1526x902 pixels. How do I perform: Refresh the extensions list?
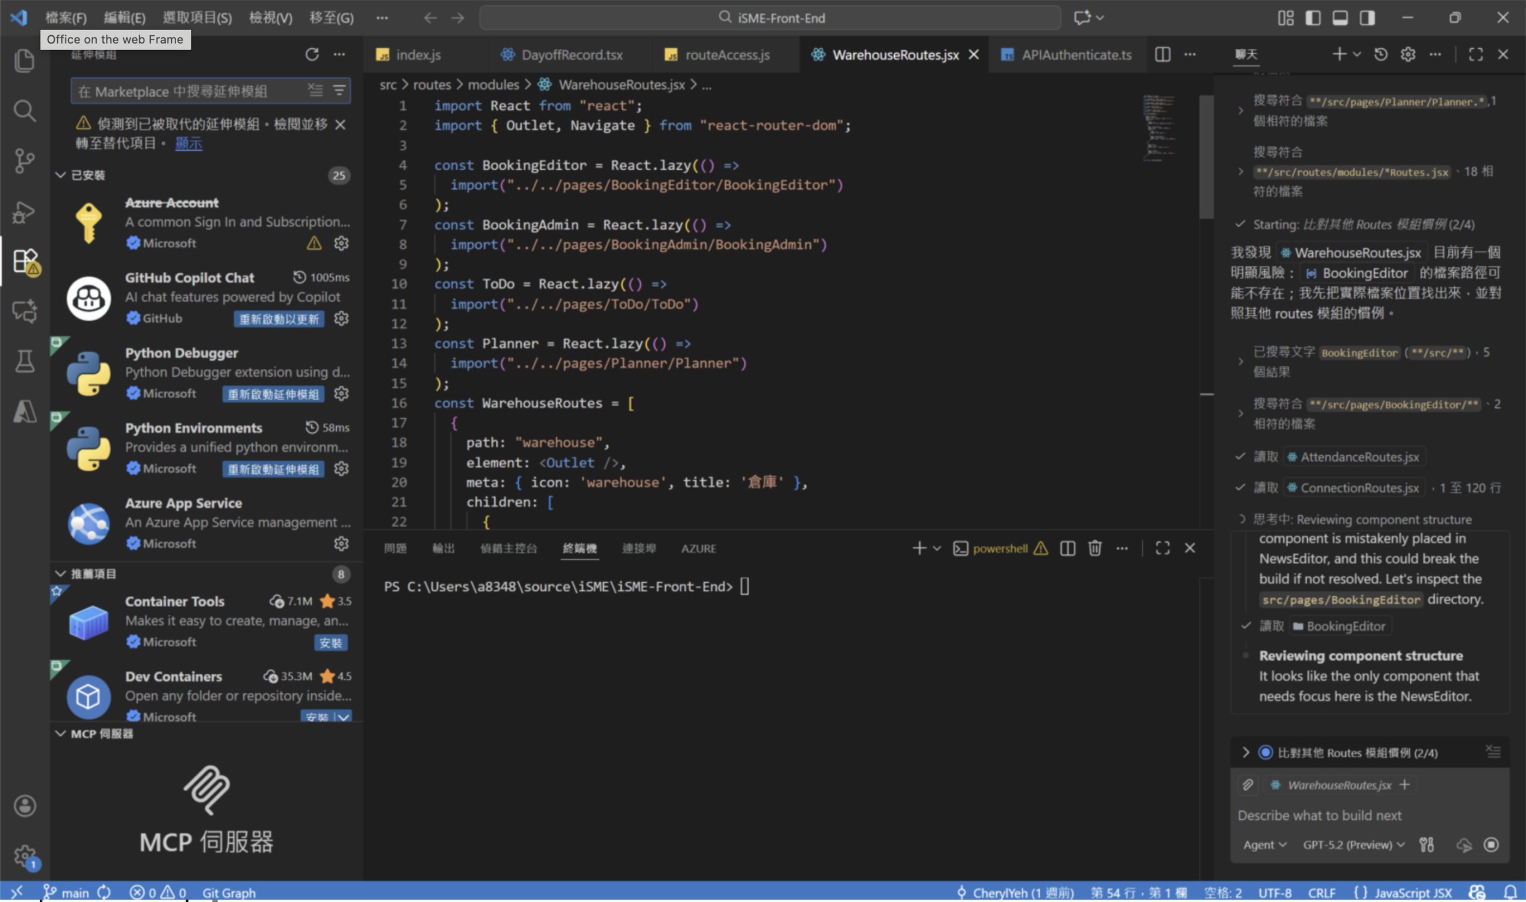pyautogui.click(x=312, y=55)
